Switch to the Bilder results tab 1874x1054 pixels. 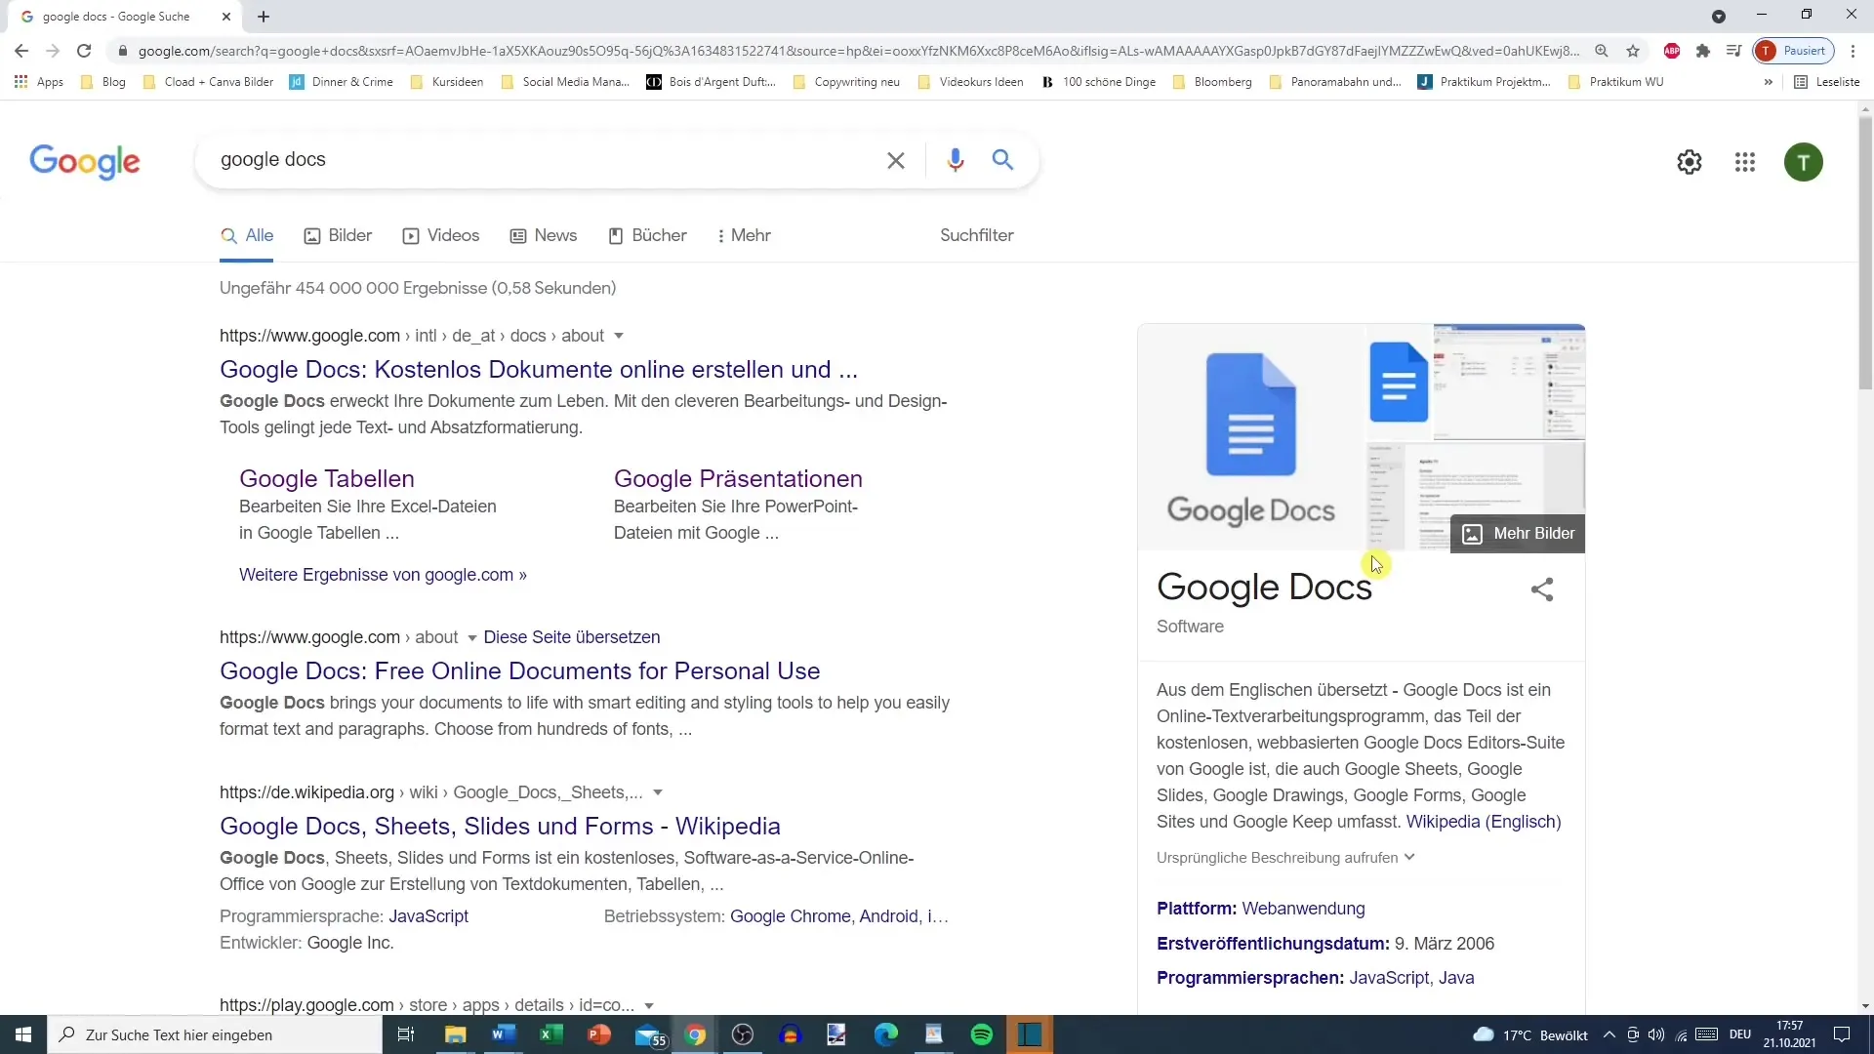pos(338,235)
